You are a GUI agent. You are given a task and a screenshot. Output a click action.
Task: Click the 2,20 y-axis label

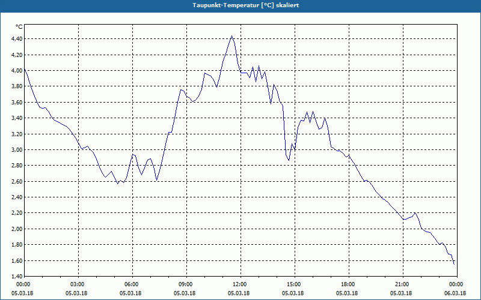pyautogui.click(x=17, y=213)
